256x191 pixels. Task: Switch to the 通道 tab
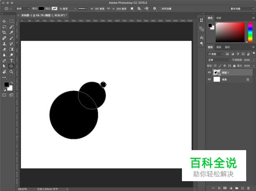[218, 47]
